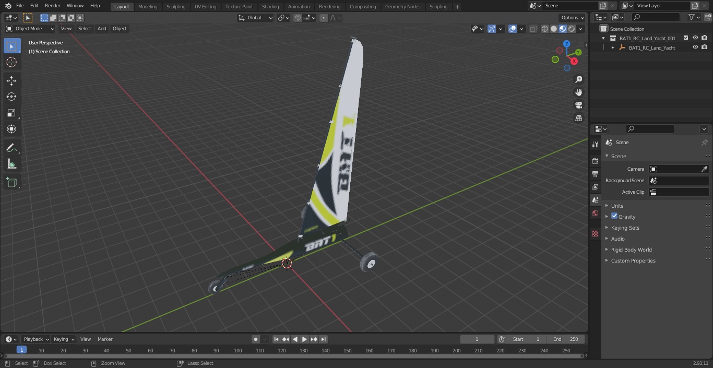Image resolution: width=713 pixels, height=368 pixels.
Task: Choose the Measure tool
Action: pyautogui.click(x=11, y=164)
